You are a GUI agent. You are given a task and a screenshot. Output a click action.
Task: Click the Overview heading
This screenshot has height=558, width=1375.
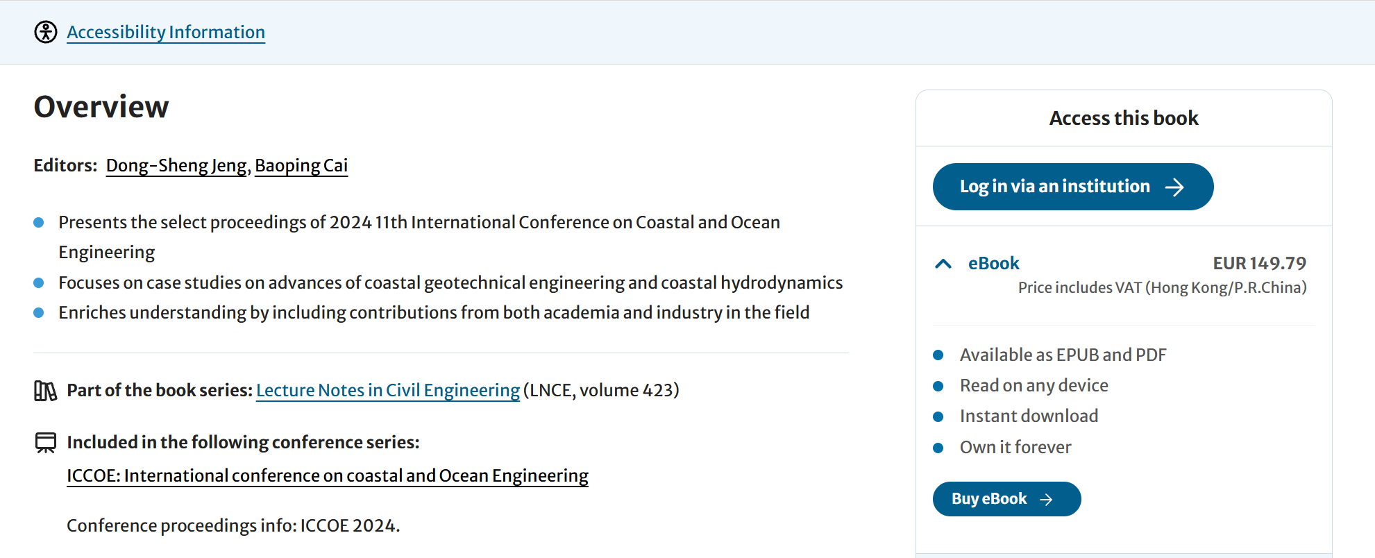[x=101, y=107]
